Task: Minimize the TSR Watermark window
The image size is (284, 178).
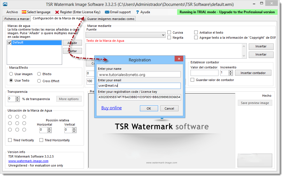Action: pyautogui.click(x=254, y=4)
